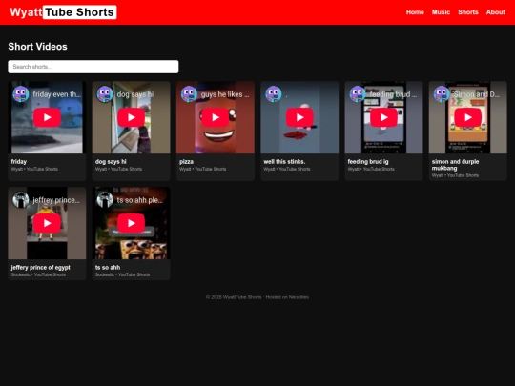
Task: Click channel avatar on 'Simon and D...' video
Action: (x=442, y=94)
